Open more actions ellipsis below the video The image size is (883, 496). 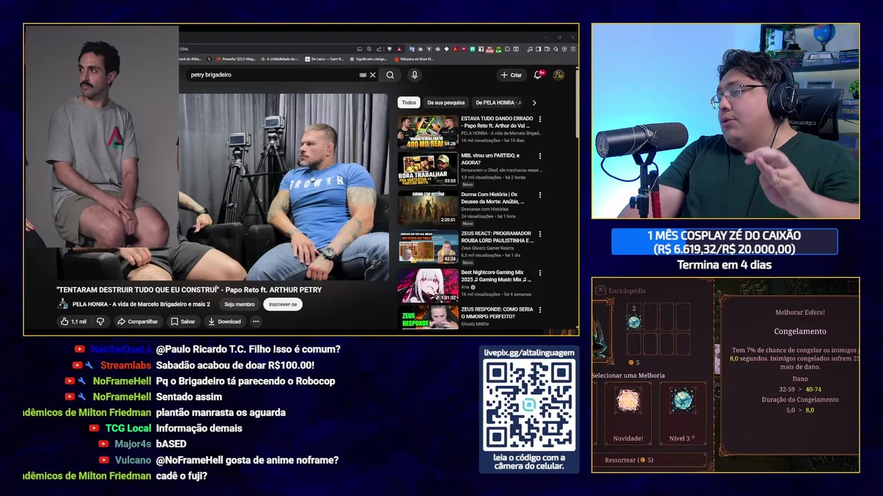(255, 321)
